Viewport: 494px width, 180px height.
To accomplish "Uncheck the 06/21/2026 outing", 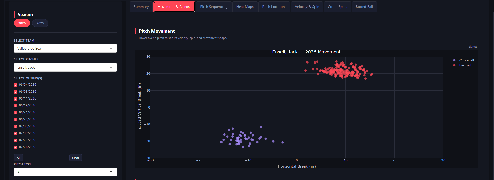I will 16,113.
